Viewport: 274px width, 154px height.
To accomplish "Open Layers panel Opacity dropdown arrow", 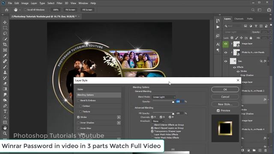I will pyautogui.click(x=270, y=32).
